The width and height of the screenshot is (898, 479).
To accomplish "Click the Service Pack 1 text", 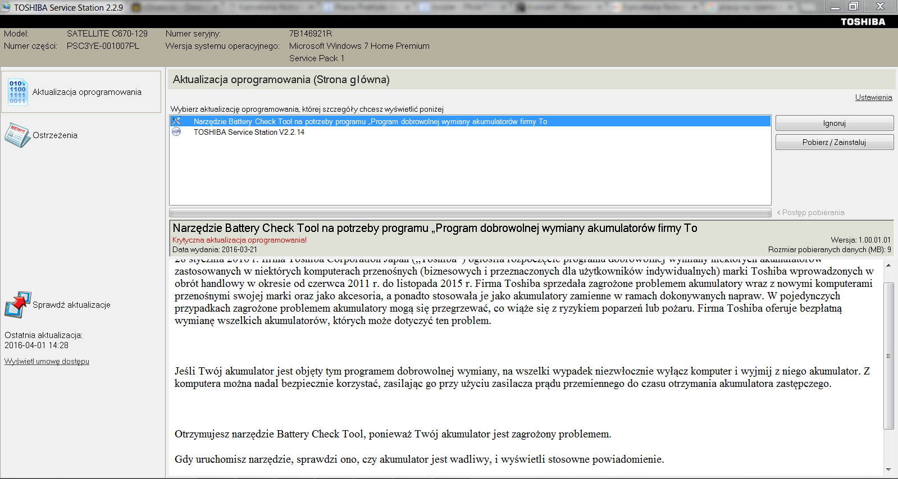I will click(x=317, y=58).
